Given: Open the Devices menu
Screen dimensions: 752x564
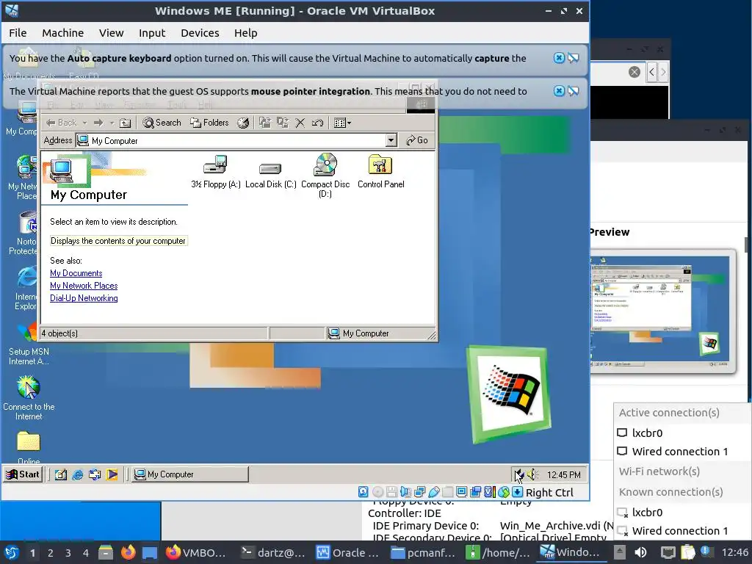Looking at the screenshot, I should [x=200, y=33].
